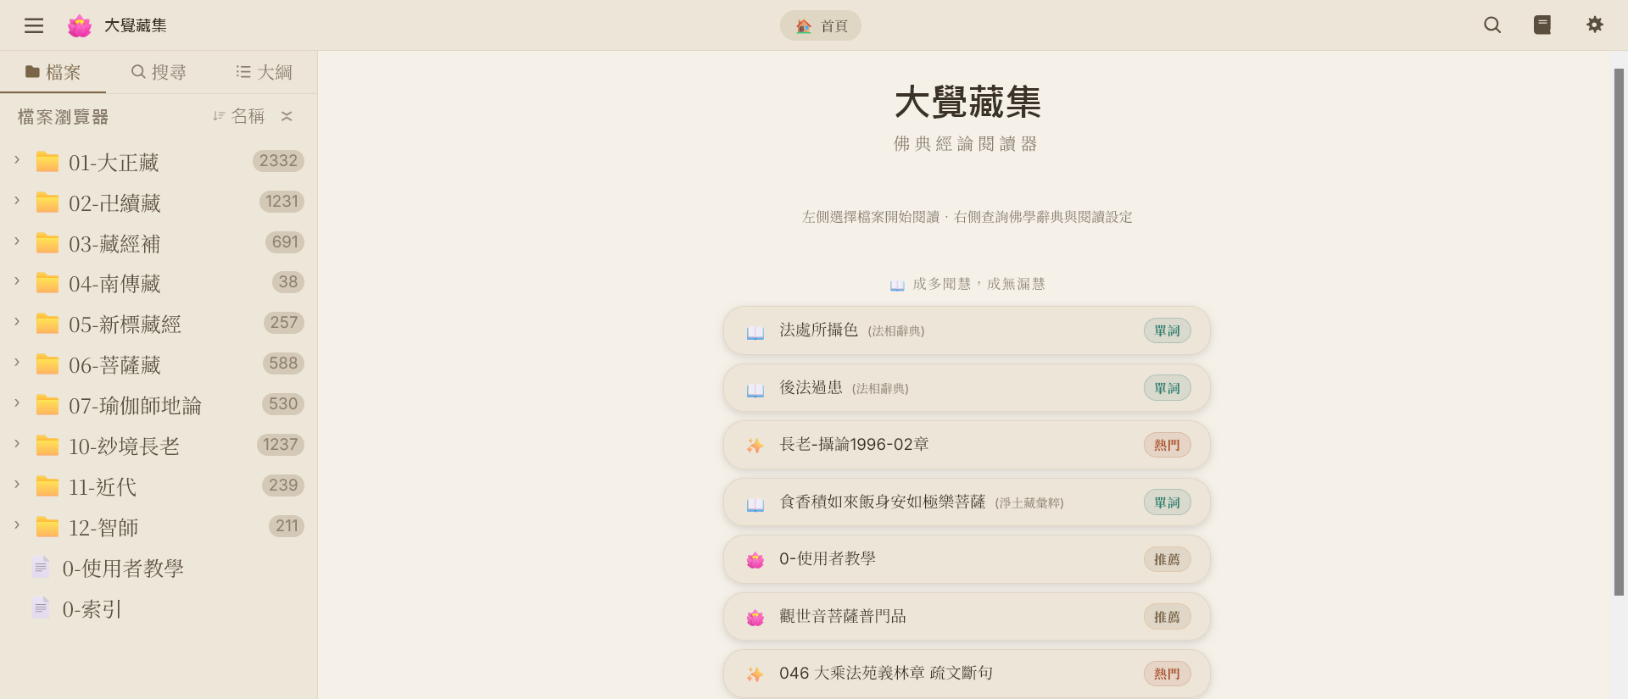1628x699 pixels.
Task: Open the recommended 0-使用者教學 card
Action: pos(967,559)
